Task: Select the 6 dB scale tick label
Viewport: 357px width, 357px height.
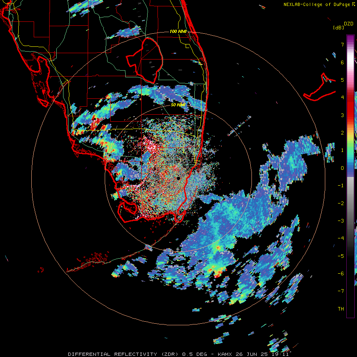Action: tap(342, 62)
